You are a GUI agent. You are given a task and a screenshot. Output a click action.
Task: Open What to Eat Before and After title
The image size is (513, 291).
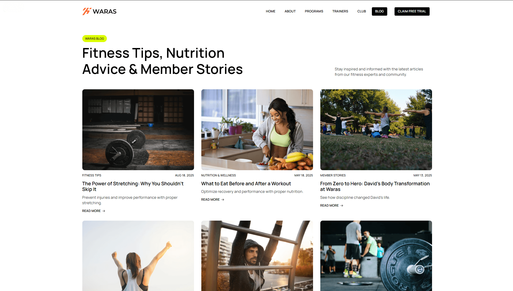click(246, 184)
